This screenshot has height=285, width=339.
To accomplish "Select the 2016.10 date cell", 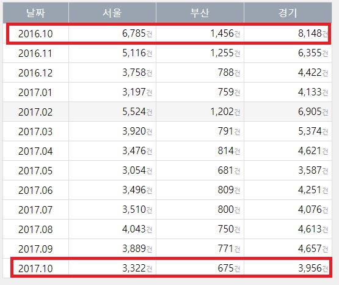I will pyautogui.click(x=35, y=34).
